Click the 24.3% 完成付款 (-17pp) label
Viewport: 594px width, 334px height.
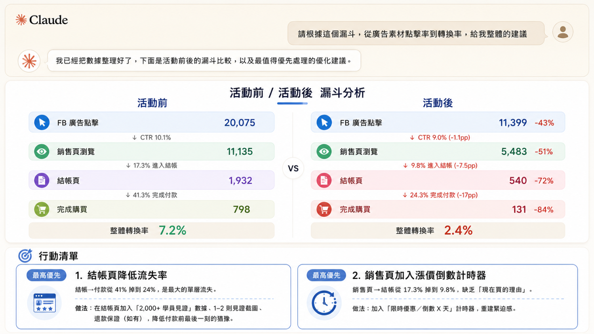pos(440,195)
